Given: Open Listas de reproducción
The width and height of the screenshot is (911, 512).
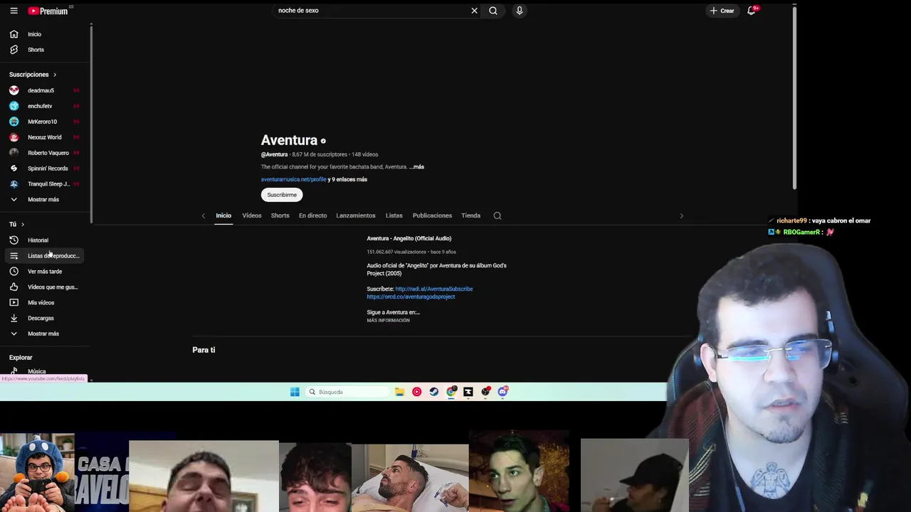Looking at the screenshot, I should [x=44, y=256].
